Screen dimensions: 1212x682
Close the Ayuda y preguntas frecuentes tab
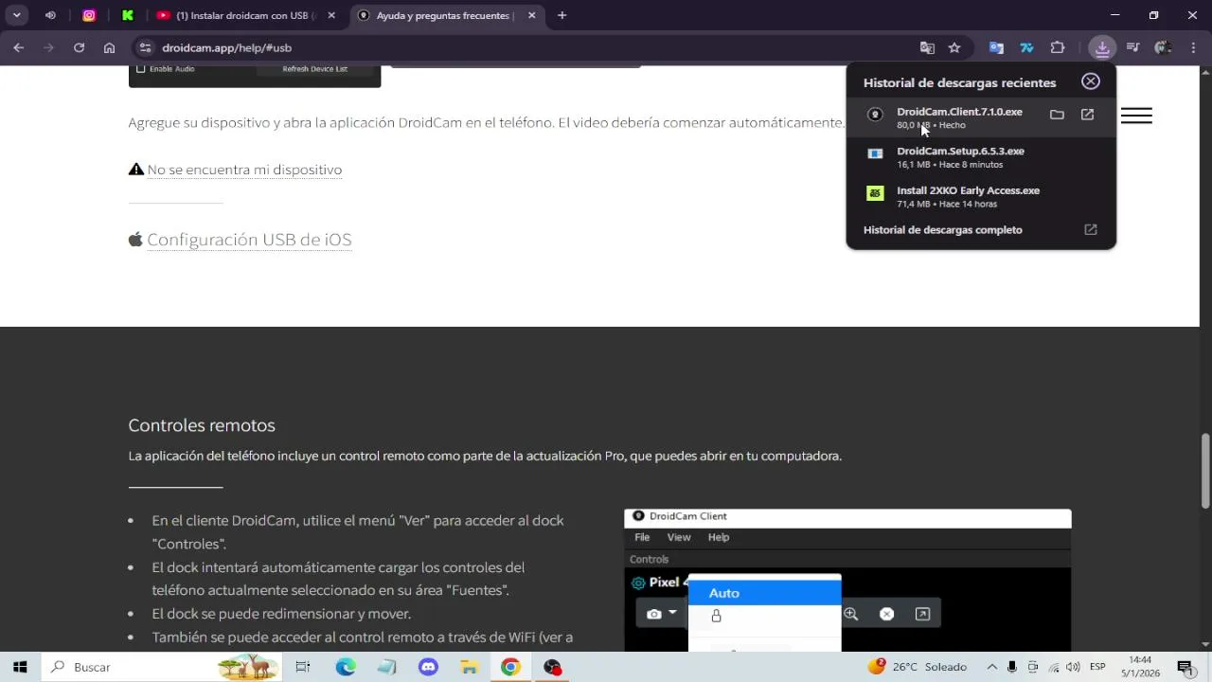(531, 15)
